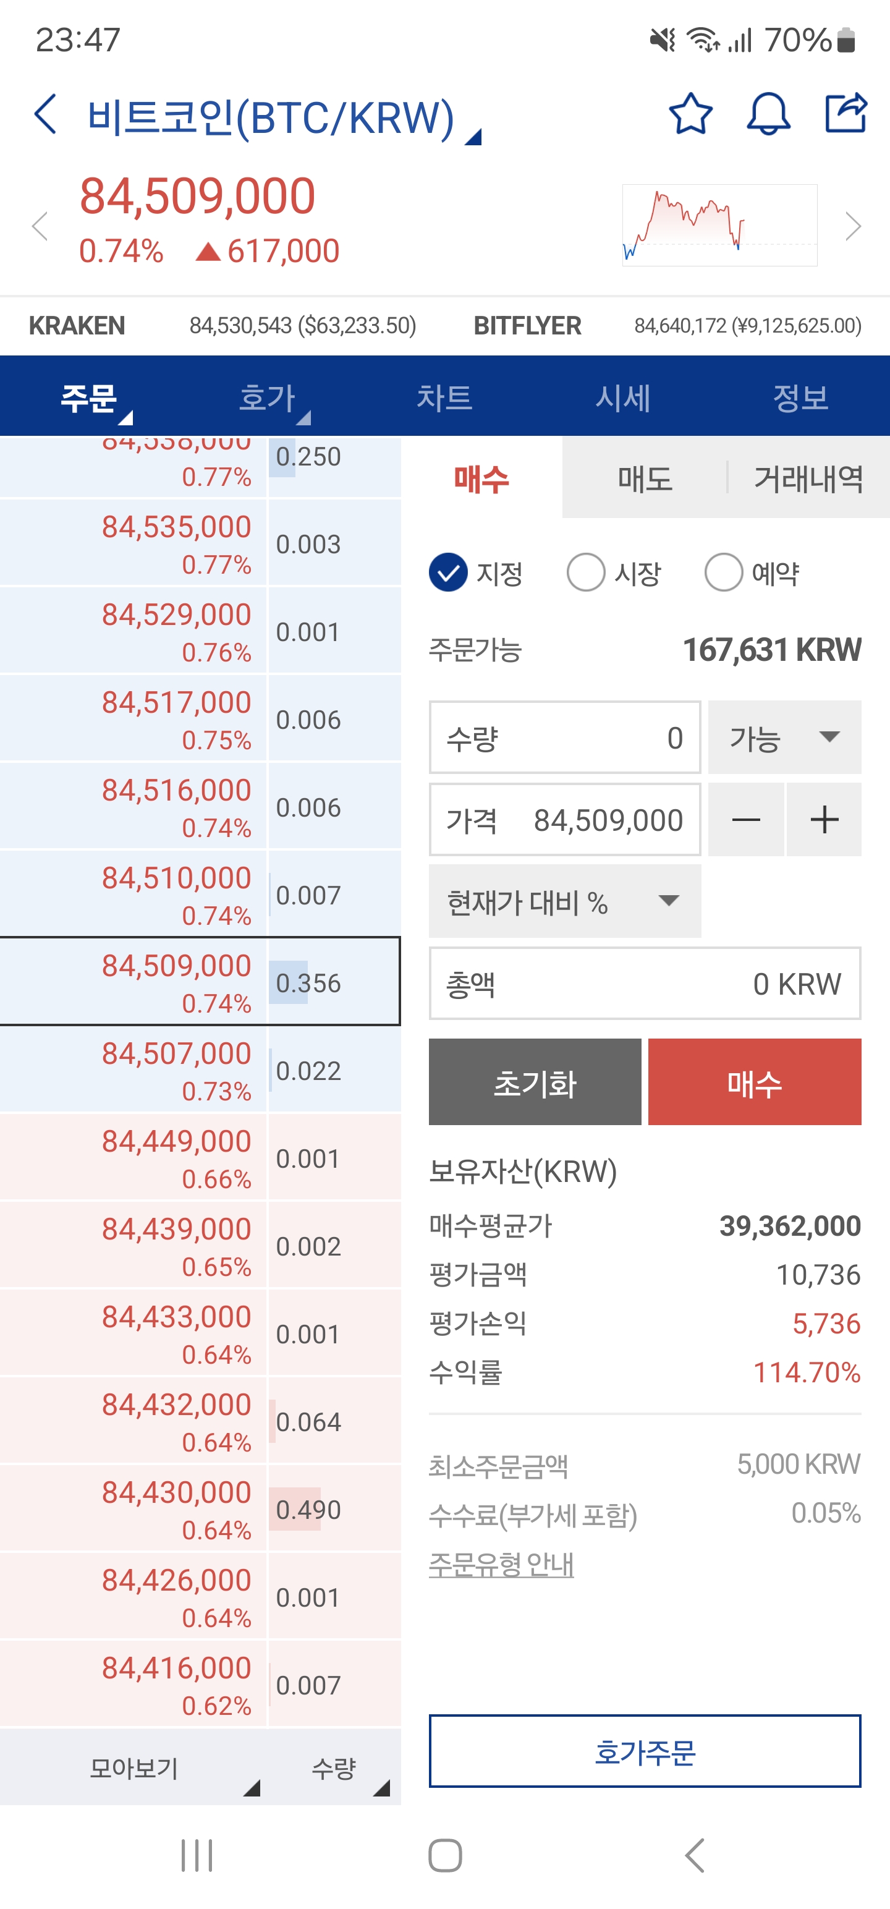Switch to 매도 sell tab

[x=645, y=478]
